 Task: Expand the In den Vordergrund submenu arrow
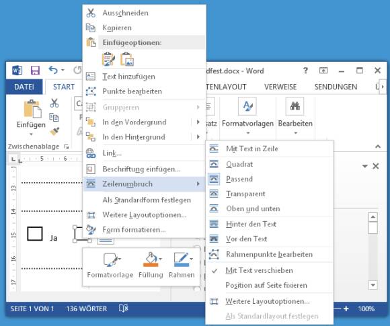point(198,122)
